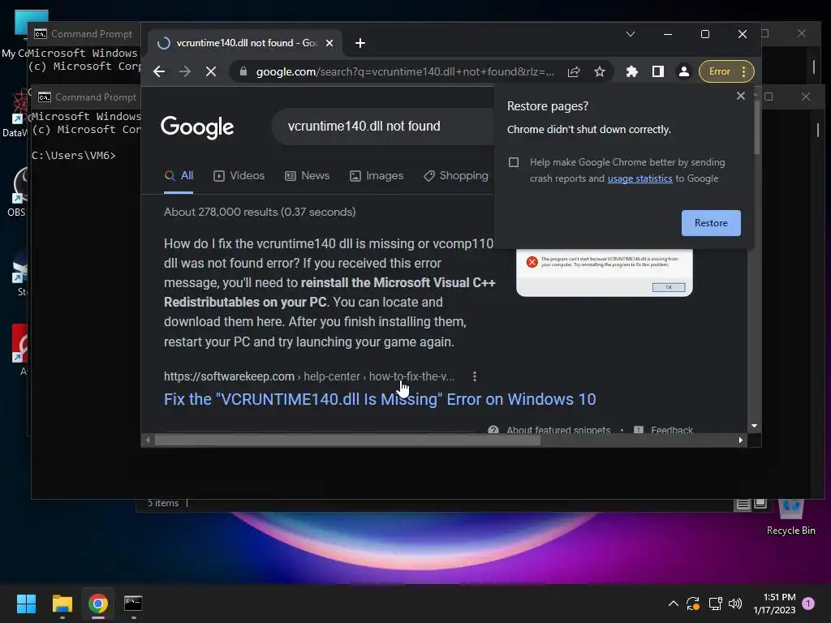
Task: Click the horizontal scrollbar right arrow
Action: tap(740, 440)
